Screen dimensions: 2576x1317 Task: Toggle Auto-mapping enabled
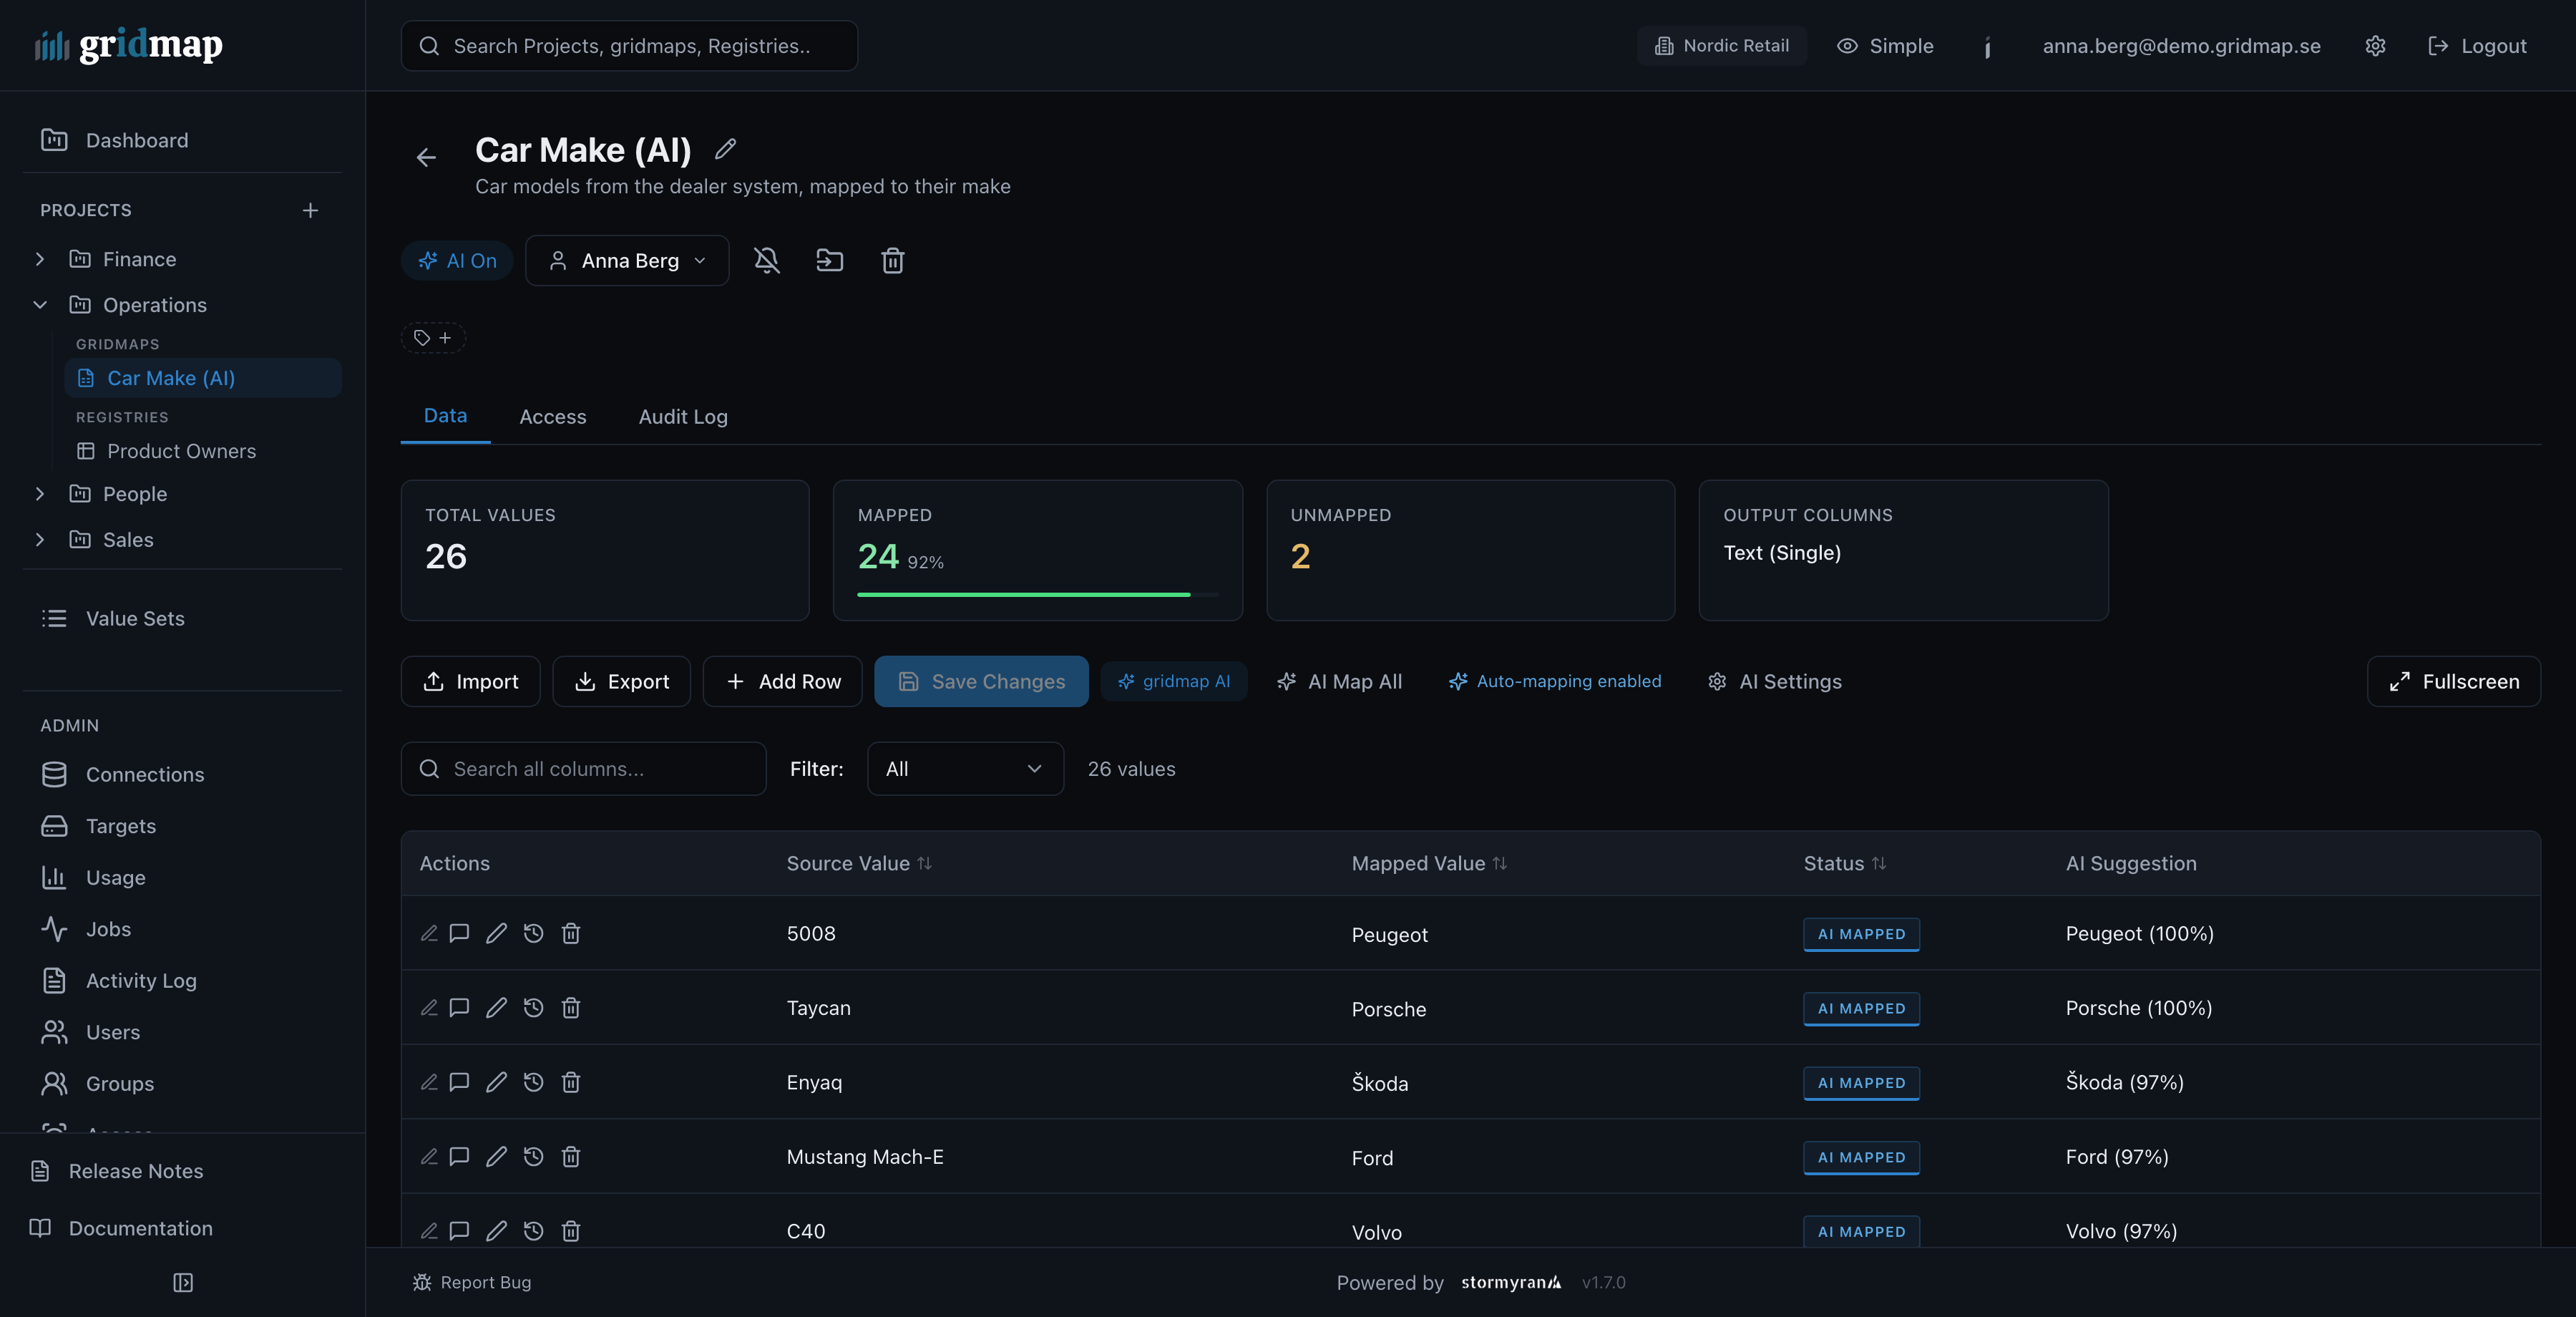pyautogui.click(x=1555, y=682)
